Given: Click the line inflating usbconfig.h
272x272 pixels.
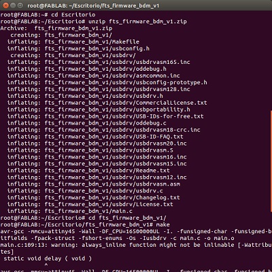Looking at the screenshot, I should click(78, 49).
